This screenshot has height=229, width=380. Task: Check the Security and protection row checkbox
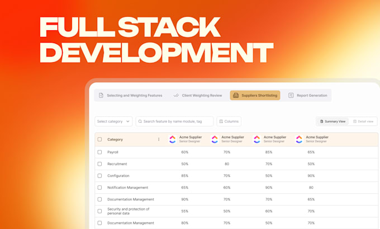99,211
